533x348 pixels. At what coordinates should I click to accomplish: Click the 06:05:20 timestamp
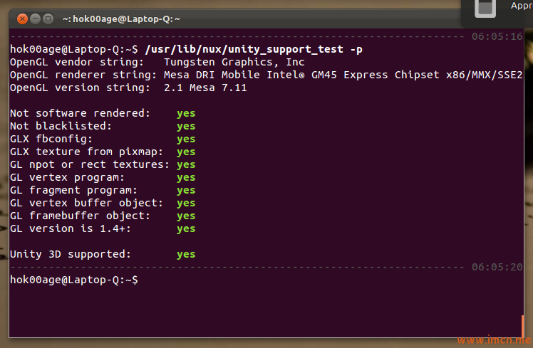[497, 267]
